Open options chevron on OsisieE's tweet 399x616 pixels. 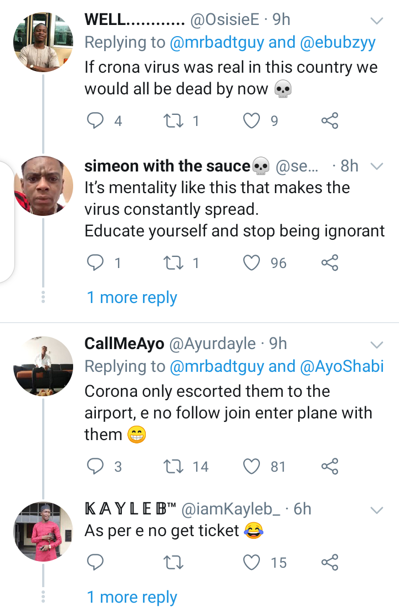376,21
